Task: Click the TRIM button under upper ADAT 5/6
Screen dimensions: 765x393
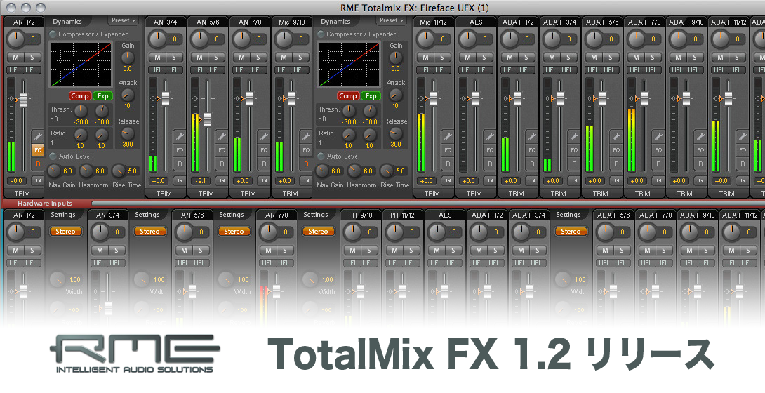Action: (601, 194)
